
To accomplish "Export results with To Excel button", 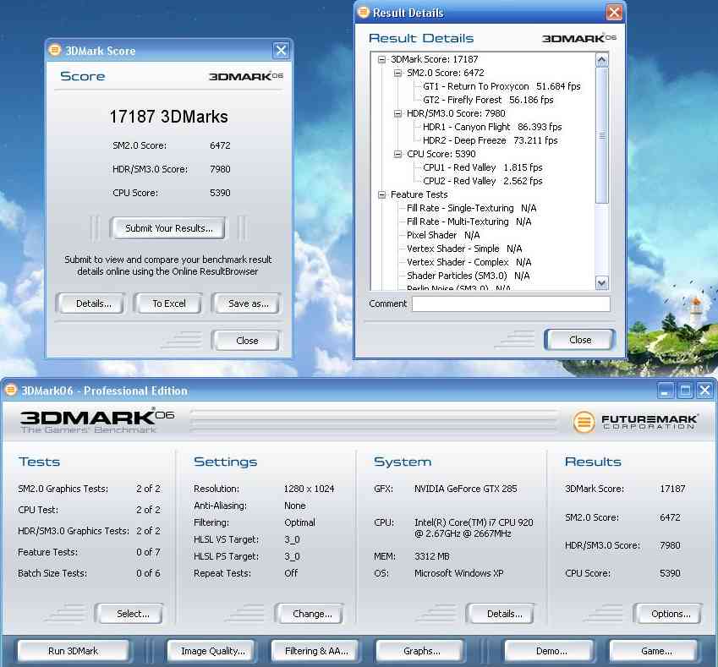I will [169, 303].
